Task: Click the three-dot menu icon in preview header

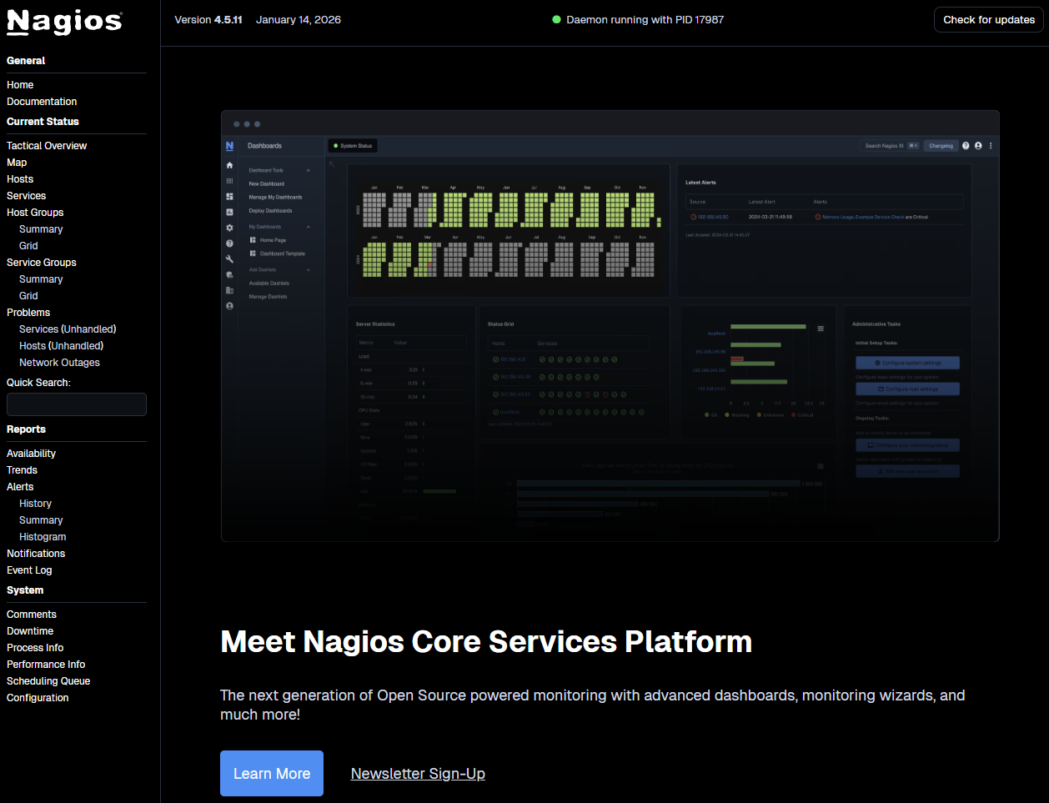Action: (991, 146)
